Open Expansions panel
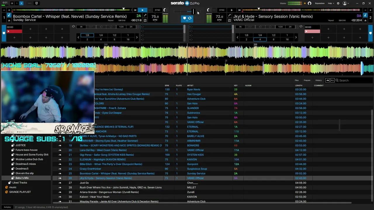Image resolution: width=374 pixels, height=210 pixels. tap(320, 3)
